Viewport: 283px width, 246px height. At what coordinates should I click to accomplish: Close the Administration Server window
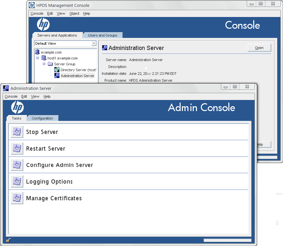click(x=247, y=87)
